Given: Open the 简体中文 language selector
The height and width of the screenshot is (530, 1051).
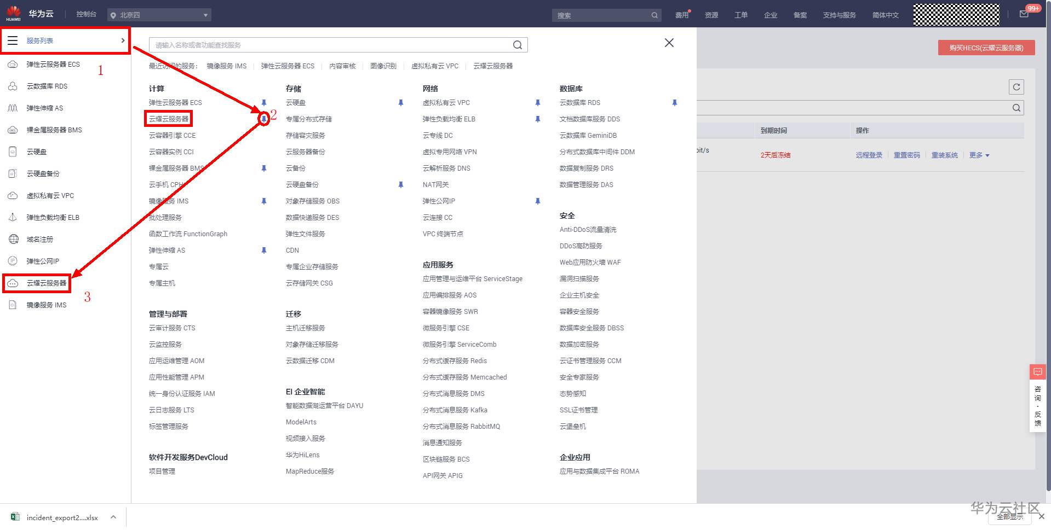Looking at the screenshot, I should 886,15.
